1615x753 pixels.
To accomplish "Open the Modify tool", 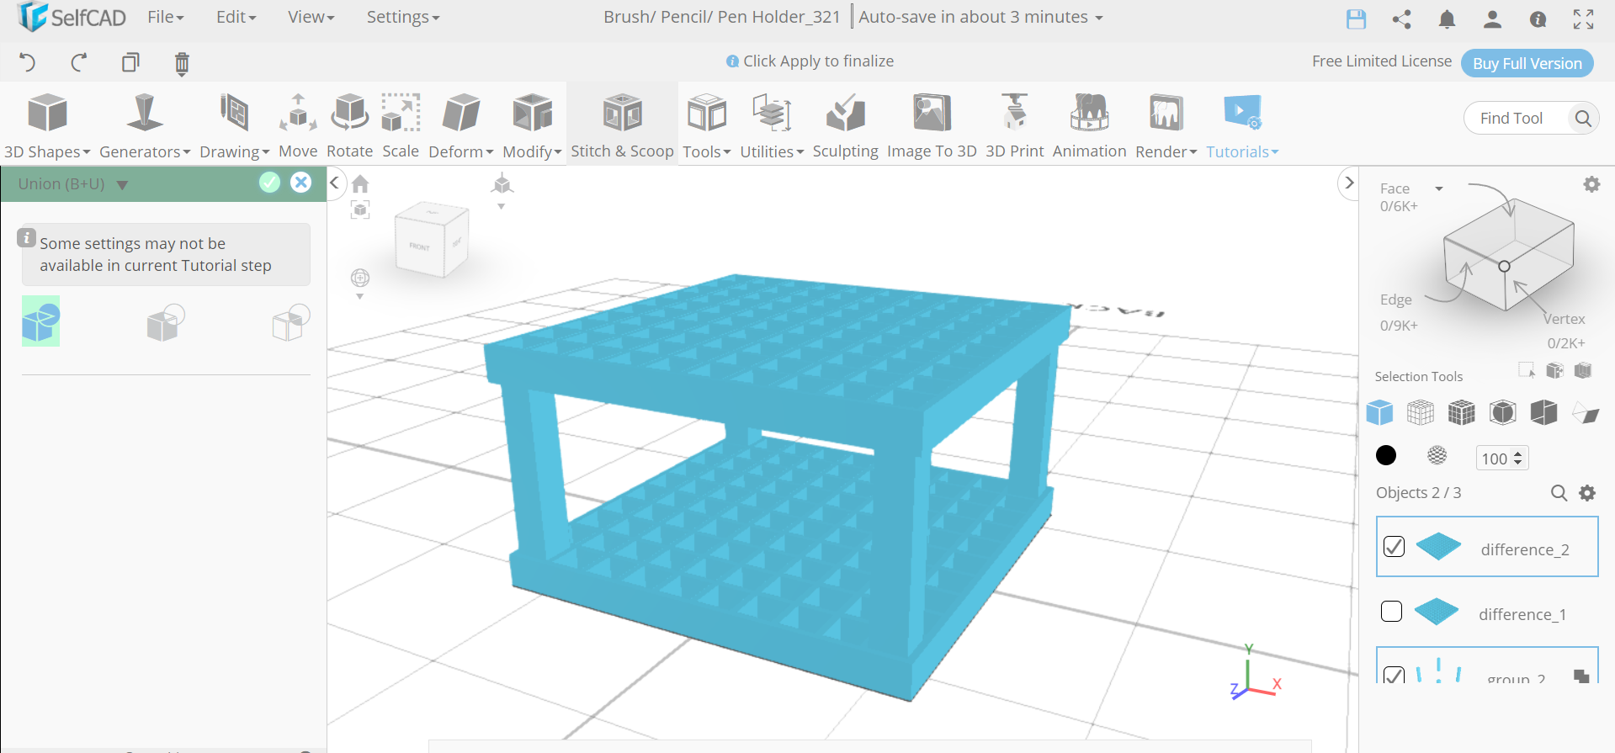I will click(x=532, y=125).
